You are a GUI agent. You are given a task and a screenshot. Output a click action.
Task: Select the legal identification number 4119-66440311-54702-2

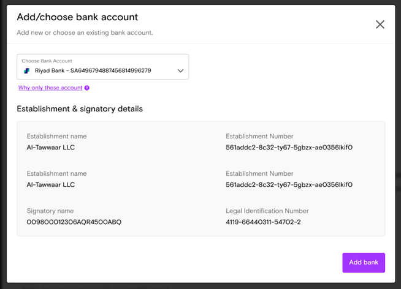[x=263, y=222]
